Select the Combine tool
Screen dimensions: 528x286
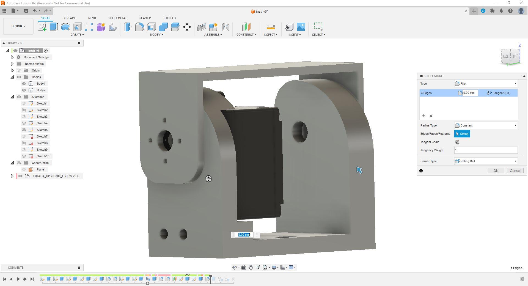163,27
